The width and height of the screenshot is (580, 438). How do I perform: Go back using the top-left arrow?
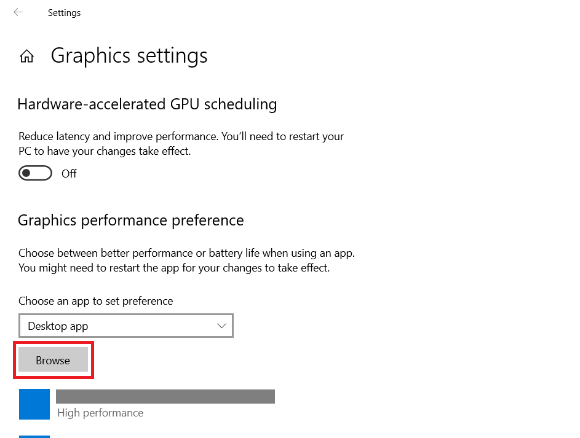18,12
